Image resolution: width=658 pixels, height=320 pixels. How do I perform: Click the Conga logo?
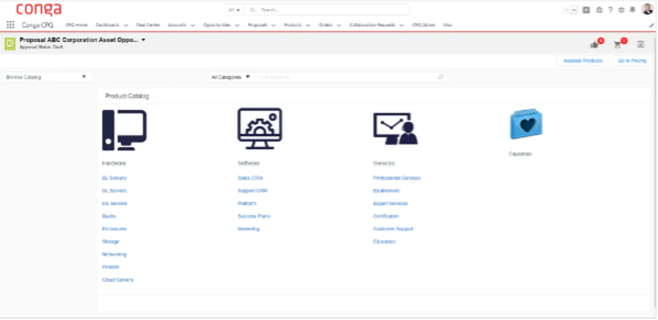39,9
